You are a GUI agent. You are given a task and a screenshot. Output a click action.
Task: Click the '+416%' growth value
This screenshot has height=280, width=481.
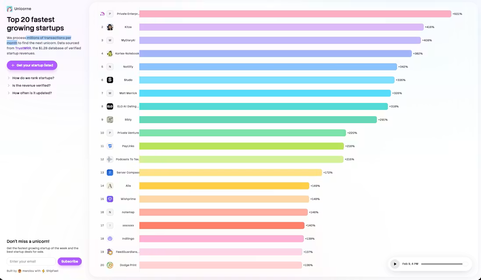point(429,27)
